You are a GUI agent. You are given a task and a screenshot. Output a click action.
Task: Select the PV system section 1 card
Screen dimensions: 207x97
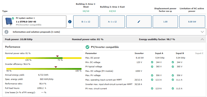[34, 22]
